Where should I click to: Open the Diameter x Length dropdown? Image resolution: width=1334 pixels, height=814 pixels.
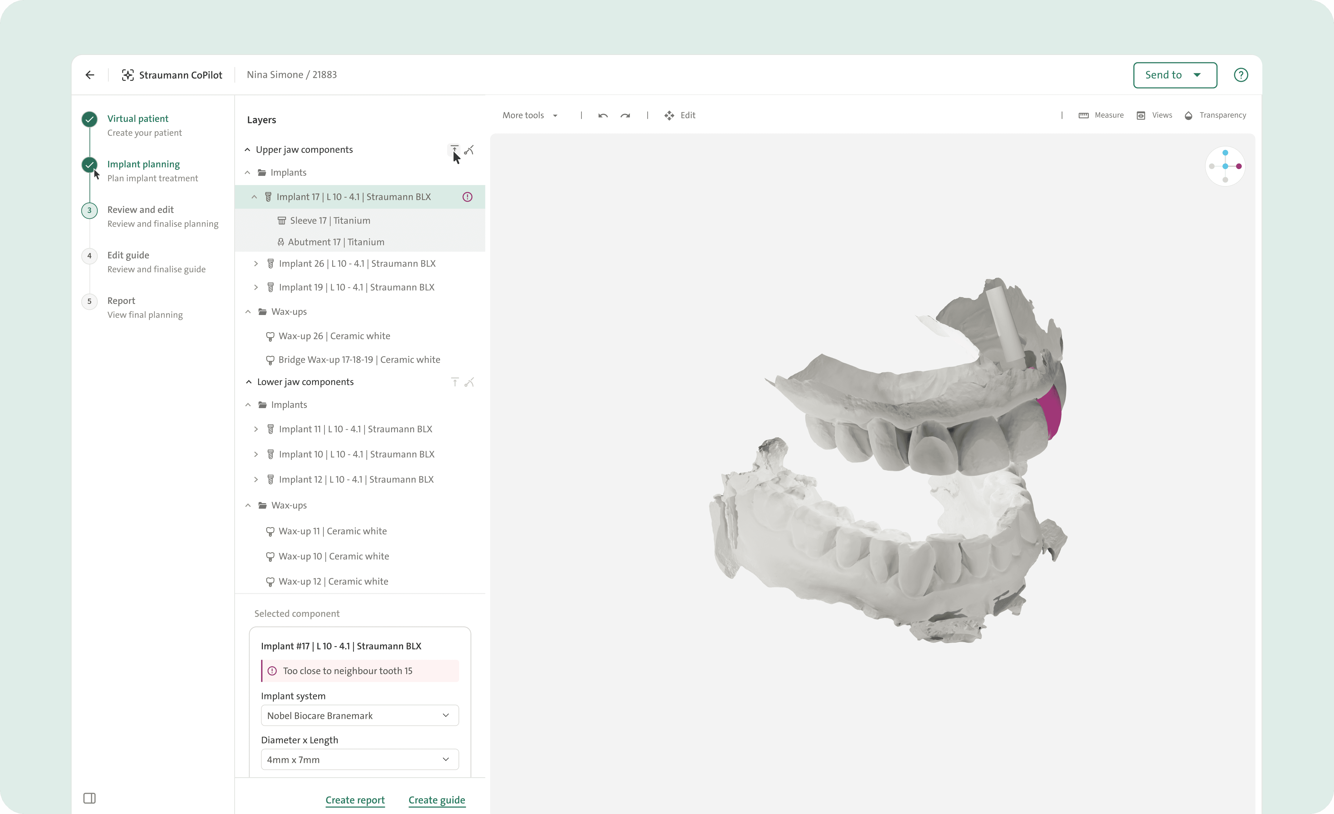click(360, 759)
